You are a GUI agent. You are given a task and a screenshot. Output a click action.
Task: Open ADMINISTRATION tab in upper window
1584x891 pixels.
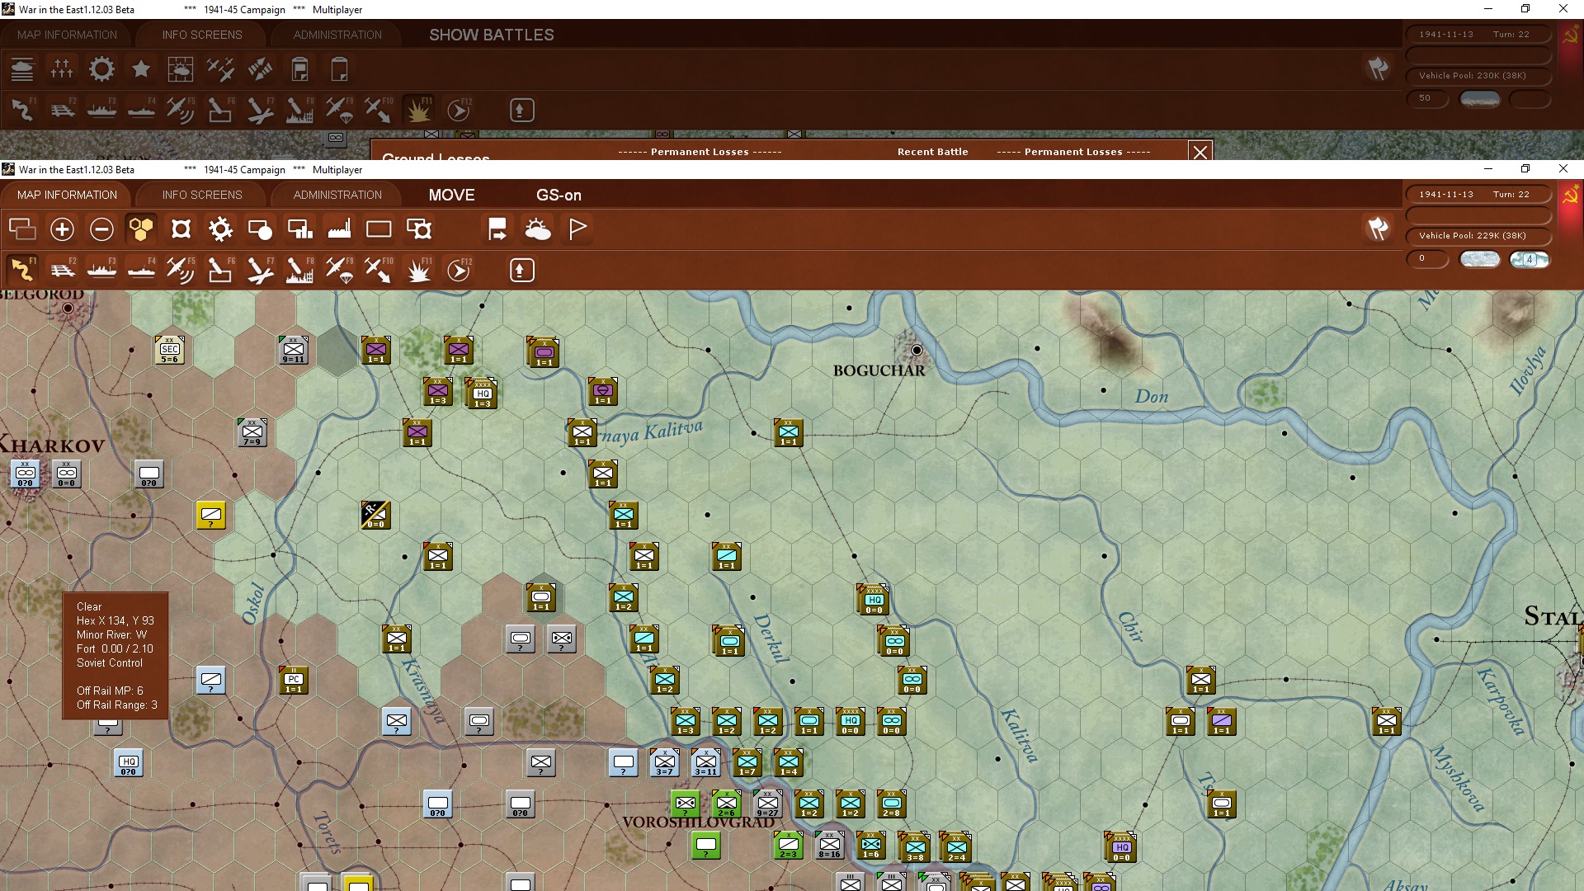pos(337,35)
